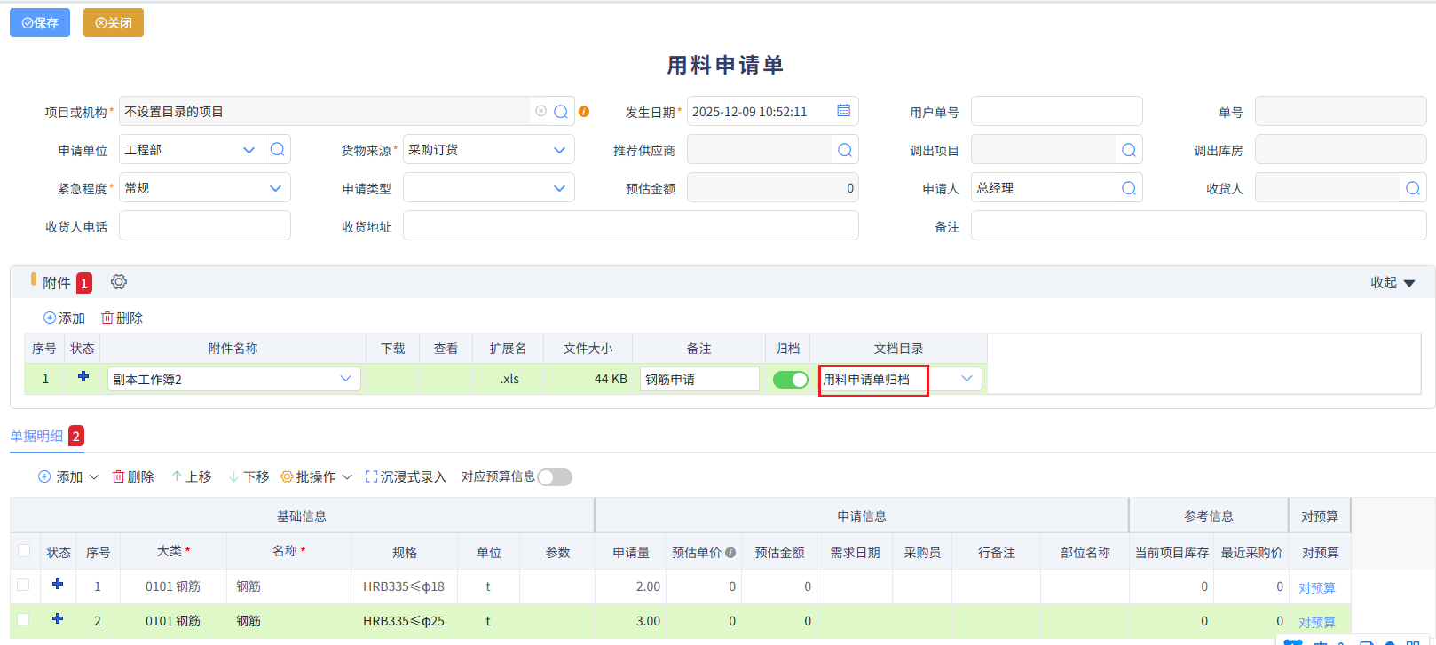This screenshot has width=1436, height=645.
Task: Enable the 对应预算信息 toggle
Action: click(x=555, y=477)
